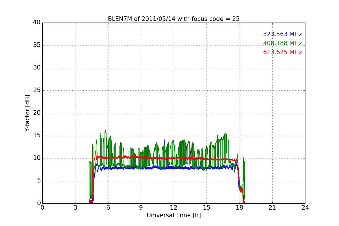
Task: Click the y-axis tick label 10
Action: pyautogui.click(x=36, y=158)
